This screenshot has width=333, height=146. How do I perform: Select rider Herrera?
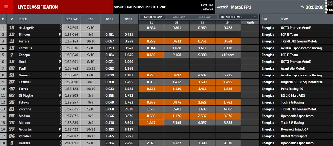point(25,143)
